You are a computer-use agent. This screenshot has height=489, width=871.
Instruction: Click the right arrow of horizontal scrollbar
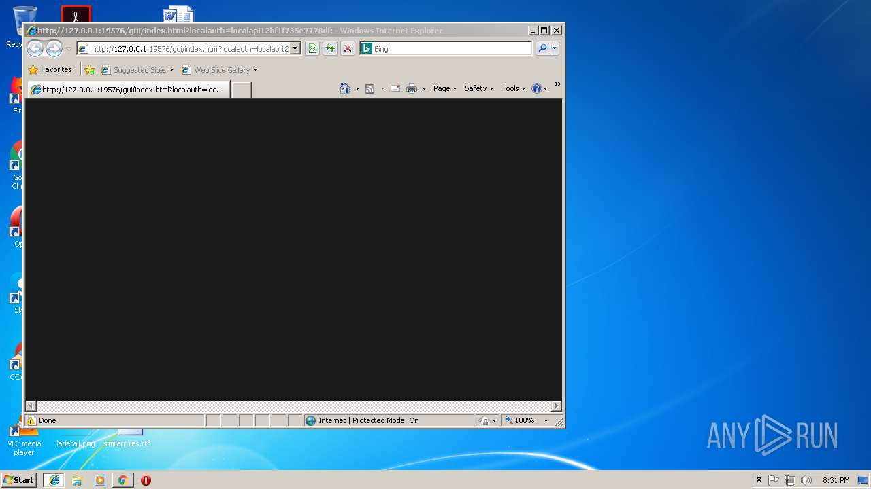[x=556, y=405]
